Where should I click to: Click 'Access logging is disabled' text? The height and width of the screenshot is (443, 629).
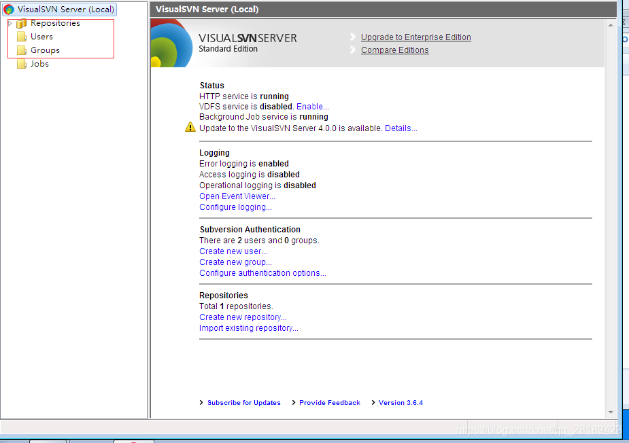tap(250, 175)
